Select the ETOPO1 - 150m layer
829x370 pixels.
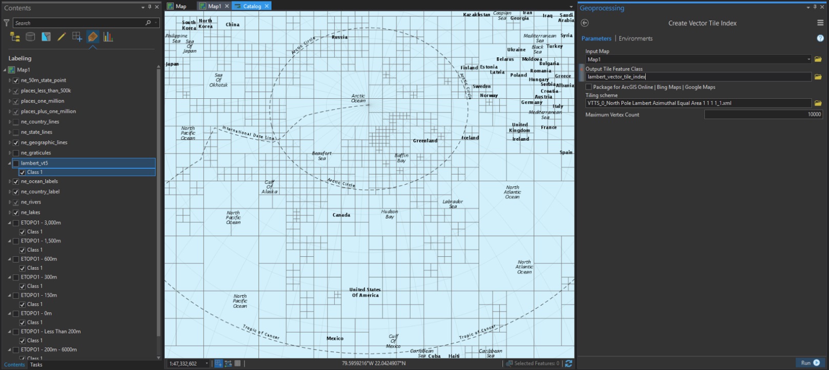tap(39, 295)
